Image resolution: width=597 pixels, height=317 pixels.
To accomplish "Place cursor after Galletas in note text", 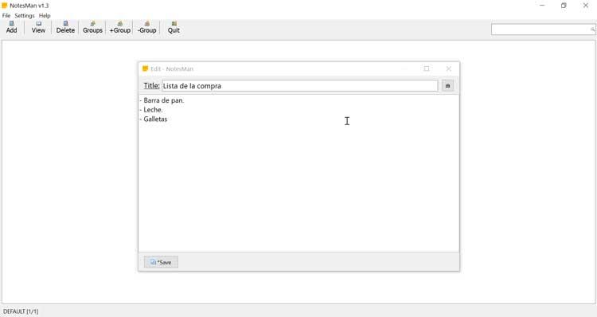I will 168,119.
